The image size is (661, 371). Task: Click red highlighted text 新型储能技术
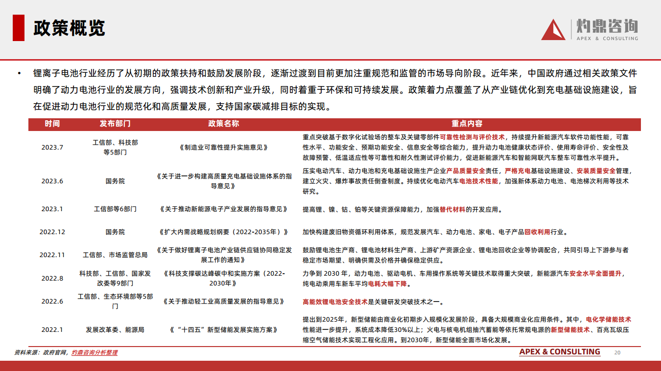[570, 330]
